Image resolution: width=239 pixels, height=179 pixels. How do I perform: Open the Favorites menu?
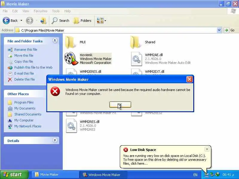click(40, 11)
